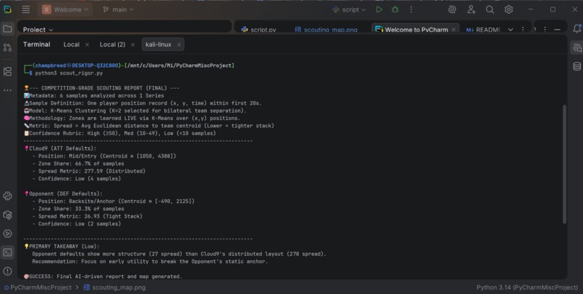Click the Opponent (DEF Defaults) line
This screenshot has height=294, width=583.
(64, 194)
